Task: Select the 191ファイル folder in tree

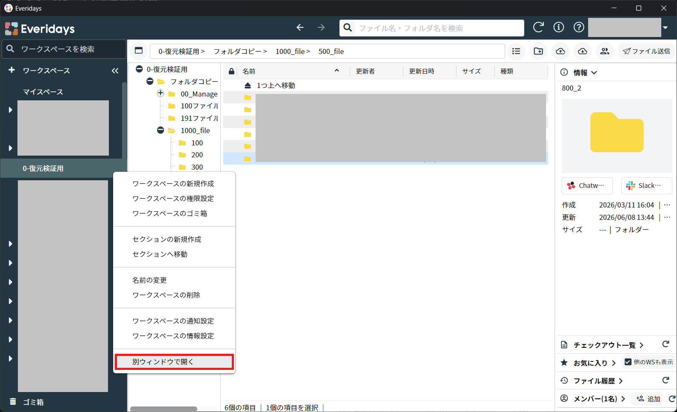Action: click(x=199, y=118)
